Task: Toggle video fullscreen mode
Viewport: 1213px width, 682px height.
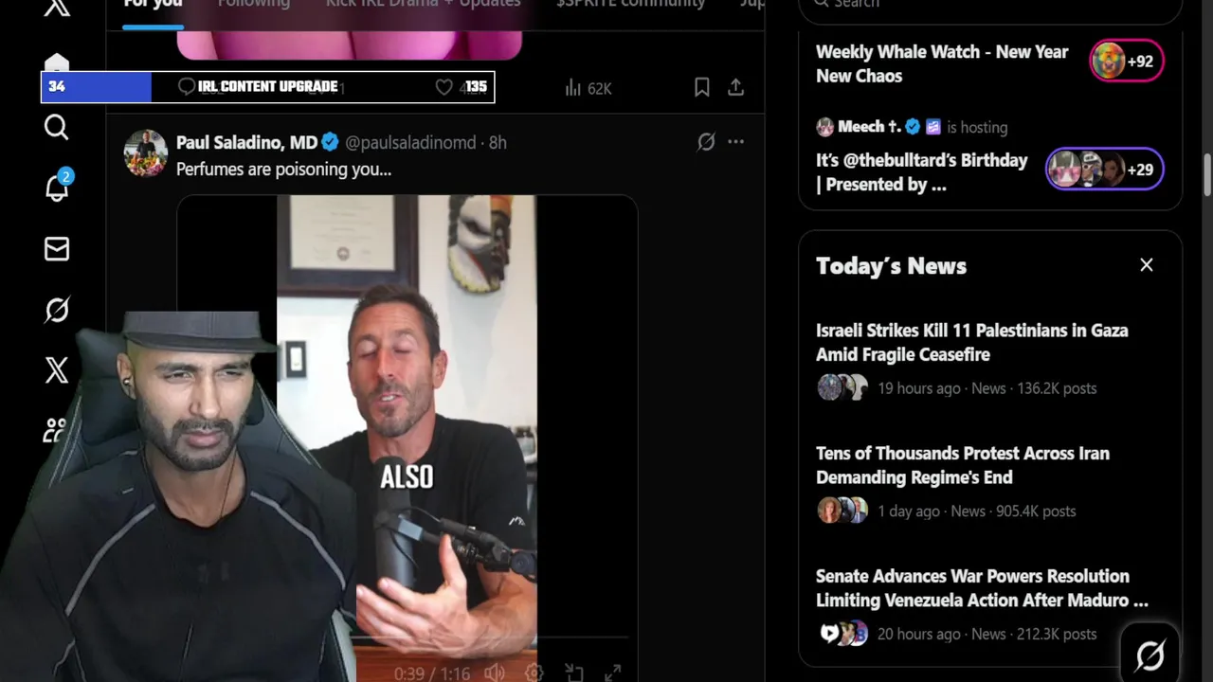Action: click(613, 673)
